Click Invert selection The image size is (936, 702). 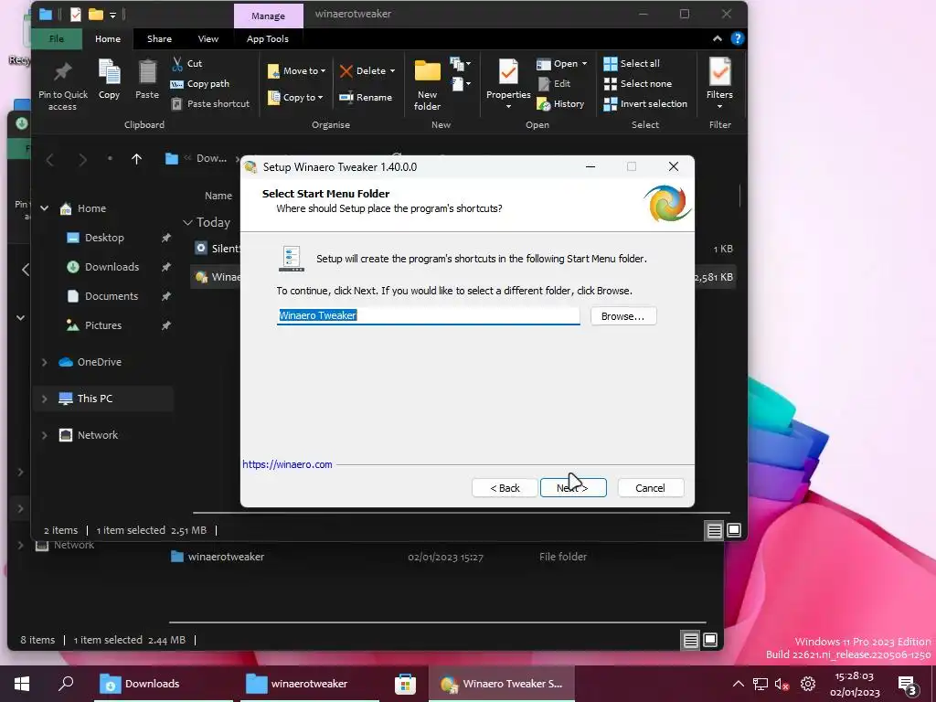[x=645, y=104]
